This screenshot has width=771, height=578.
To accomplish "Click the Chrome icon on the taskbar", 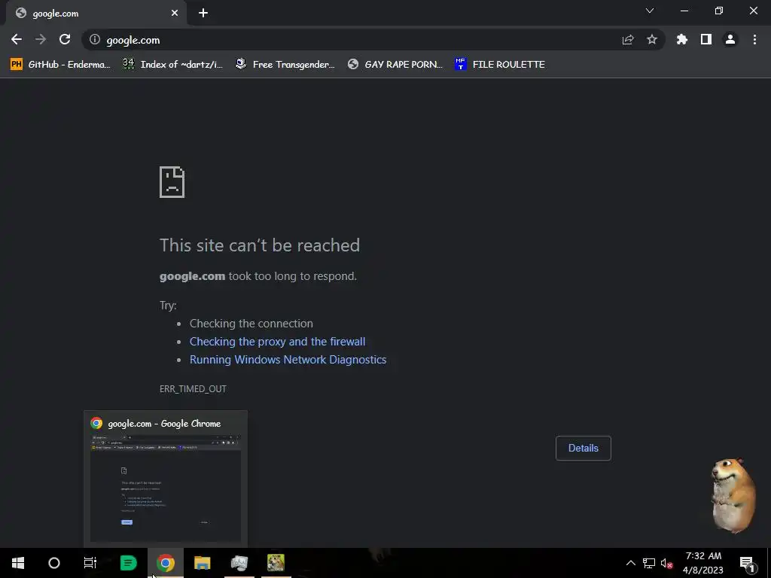I will 166,563.
